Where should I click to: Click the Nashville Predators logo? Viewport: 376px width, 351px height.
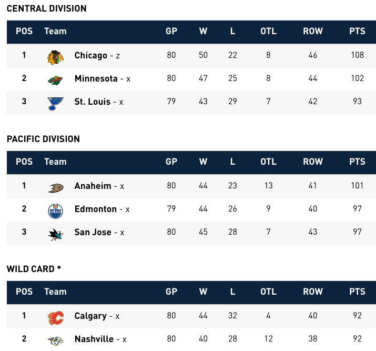[x=55, y=340]
